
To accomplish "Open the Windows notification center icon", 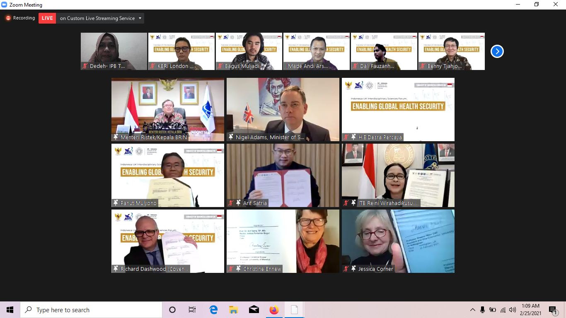I will [x=552, y=310].
